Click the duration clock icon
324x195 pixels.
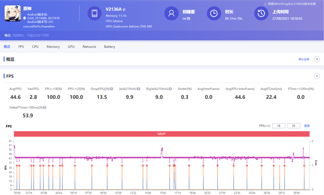(214, 14)
